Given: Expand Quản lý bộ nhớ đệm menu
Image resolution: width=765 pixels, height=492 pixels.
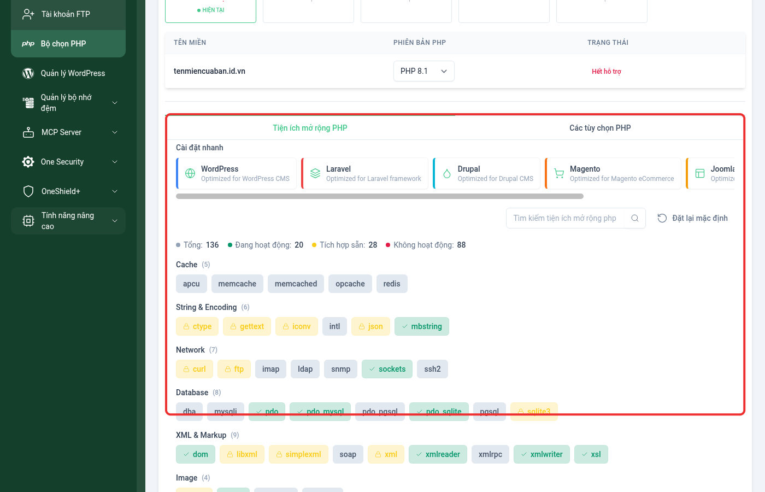Looking at the screenshot, I should [x=68, y=103].
